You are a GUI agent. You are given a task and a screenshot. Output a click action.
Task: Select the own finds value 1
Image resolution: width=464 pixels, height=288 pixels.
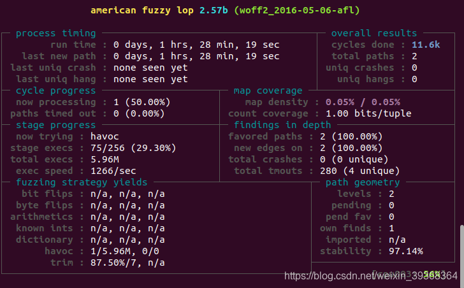coord(391,229)
